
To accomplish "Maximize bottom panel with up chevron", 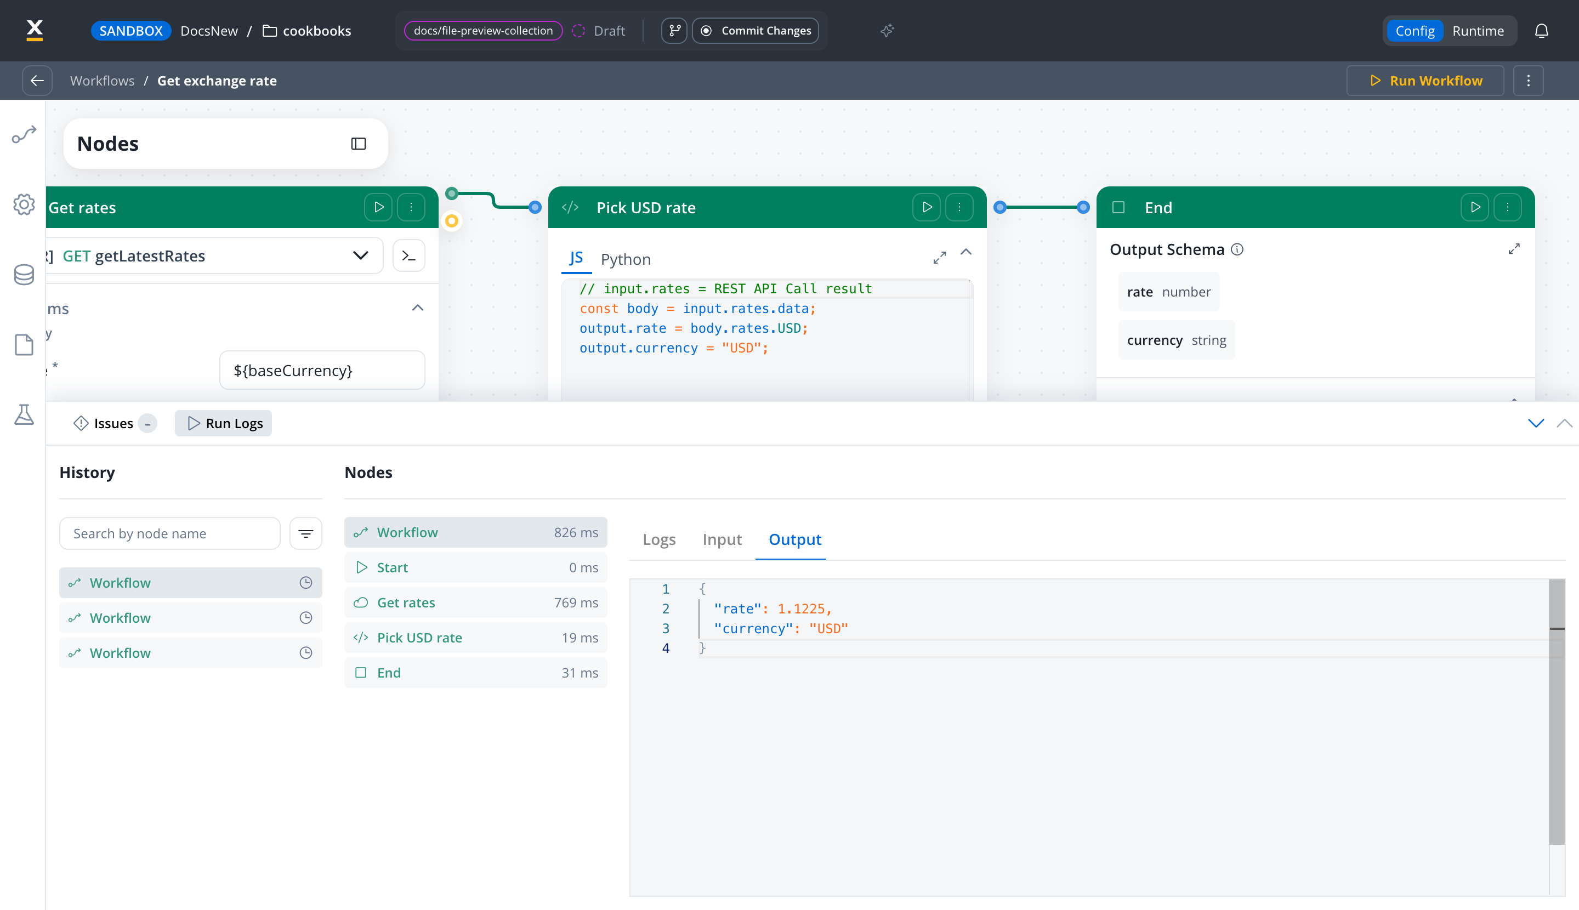I will click(x=1564, y=423).
